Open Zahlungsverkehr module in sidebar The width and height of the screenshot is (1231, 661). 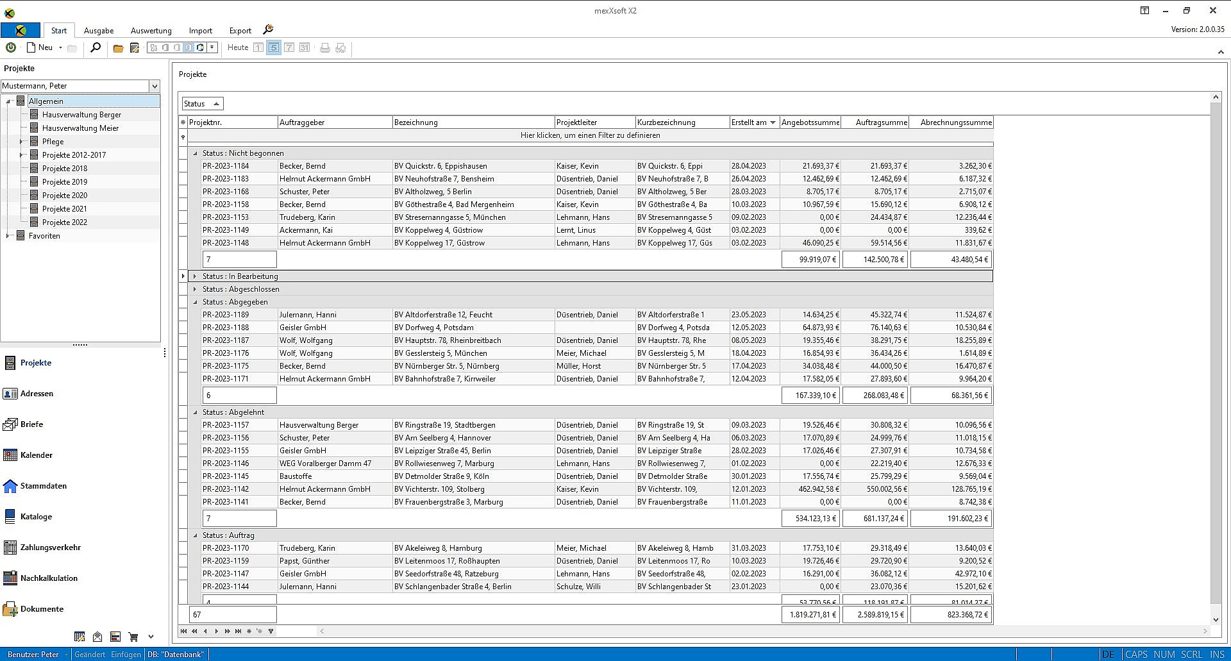click(x=42, y=548)
